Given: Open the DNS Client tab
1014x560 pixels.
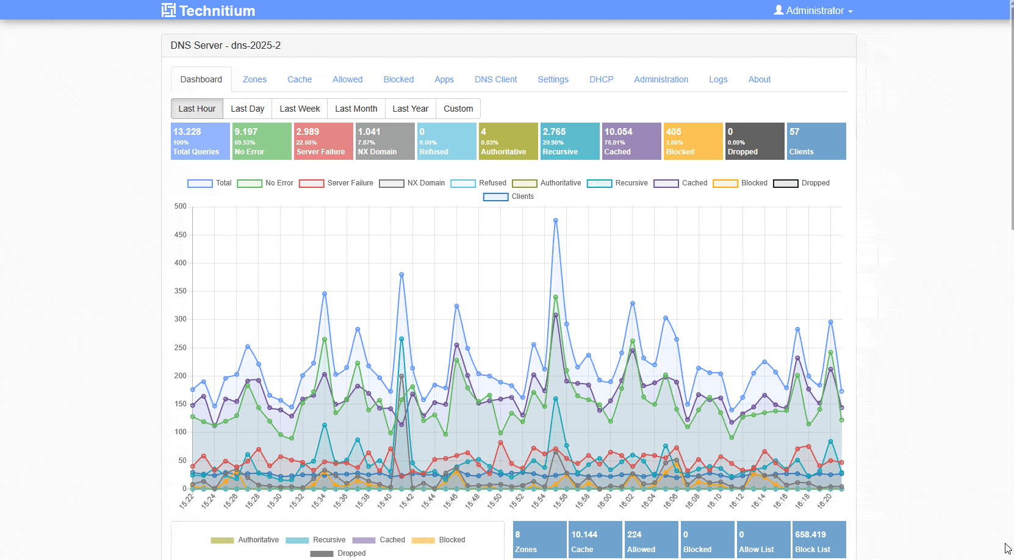Looking at the screenshot, I should [495, 79].
